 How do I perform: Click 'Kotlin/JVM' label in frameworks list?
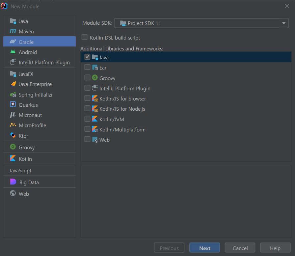[x=112, y=120]
